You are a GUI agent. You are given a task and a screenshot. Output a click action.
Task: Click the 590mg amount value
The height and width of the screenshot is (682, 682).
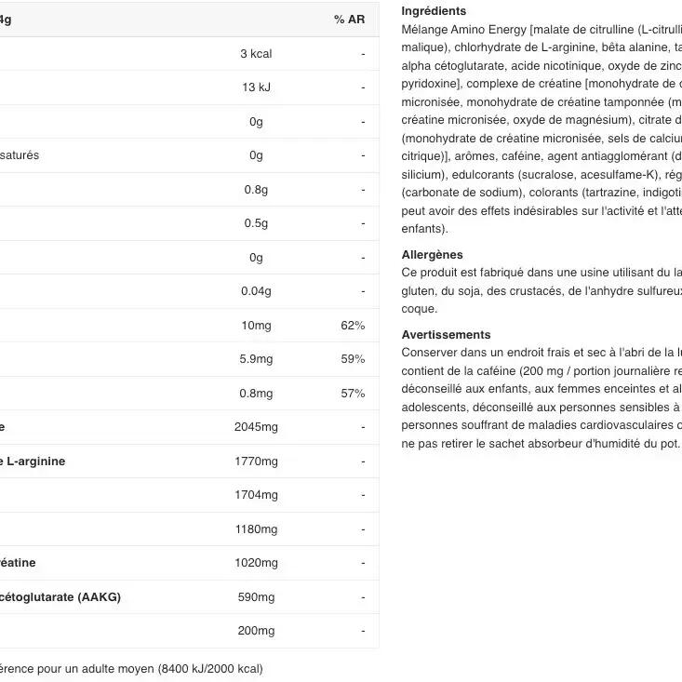(256, 597)
